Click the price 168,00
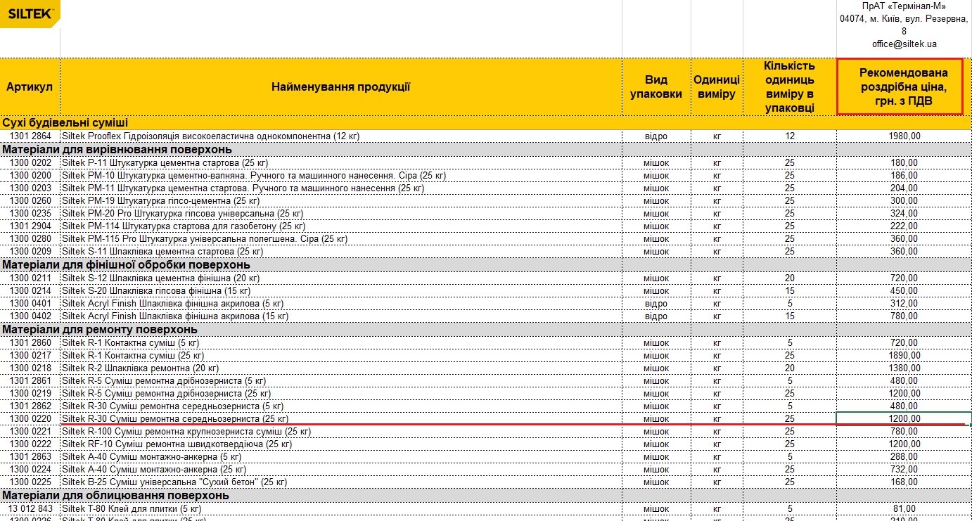972x521 pixels. pyautogui.click(x=904, y=482)
